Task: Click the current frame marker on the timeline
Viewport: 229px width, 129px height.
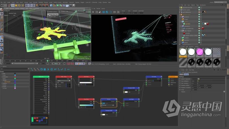Action: pos(47,61)
